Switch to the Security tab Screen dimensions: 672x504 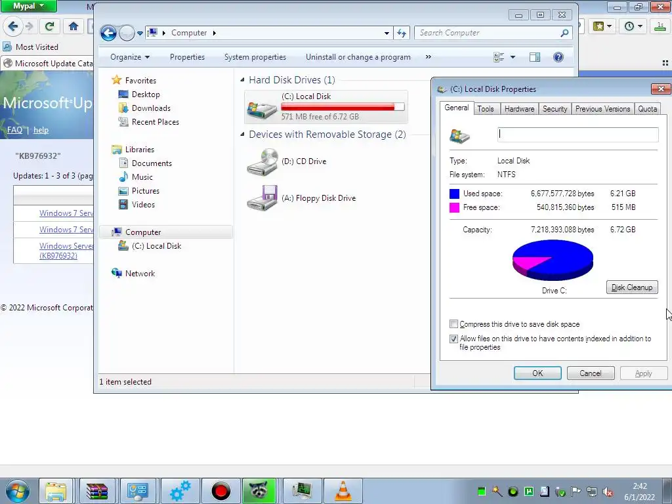[555, 109]
